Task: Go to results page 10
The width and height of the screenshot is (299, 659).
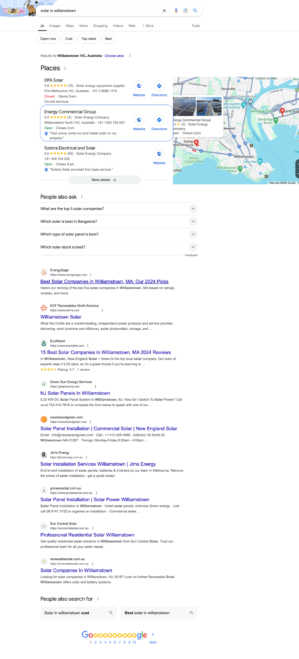Action: [x=134, y=642]
